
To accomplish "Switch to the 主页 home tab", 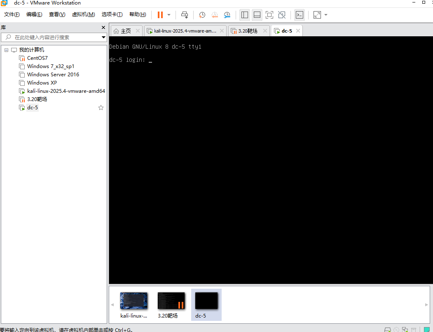I will point(126,31).
